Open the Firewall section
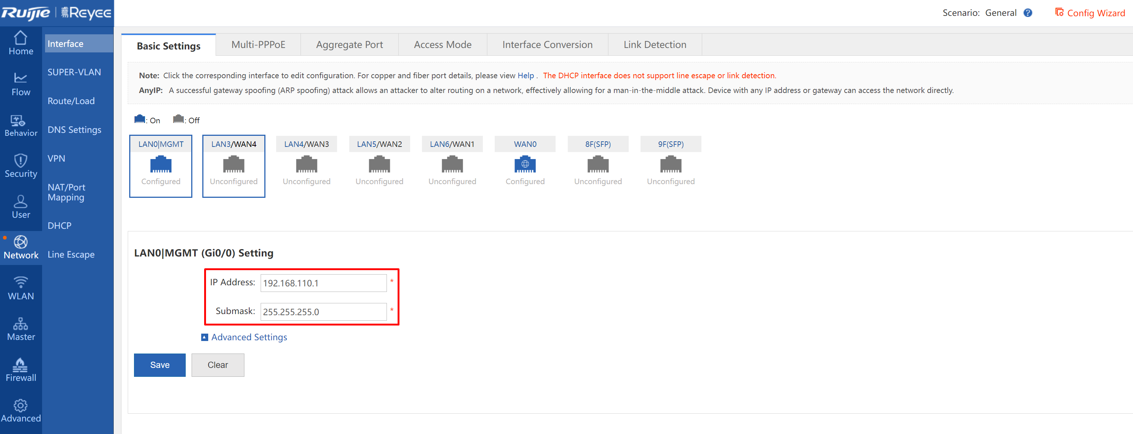 pos(21,370)
